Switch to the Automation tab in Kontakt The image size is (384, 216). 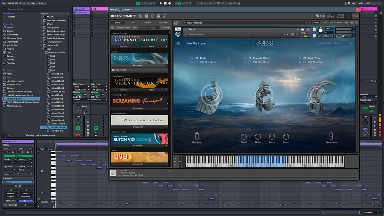163,23
